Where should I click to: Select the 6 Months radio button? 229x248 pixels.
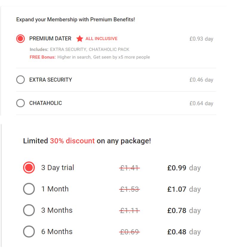[x=29, y=232]
